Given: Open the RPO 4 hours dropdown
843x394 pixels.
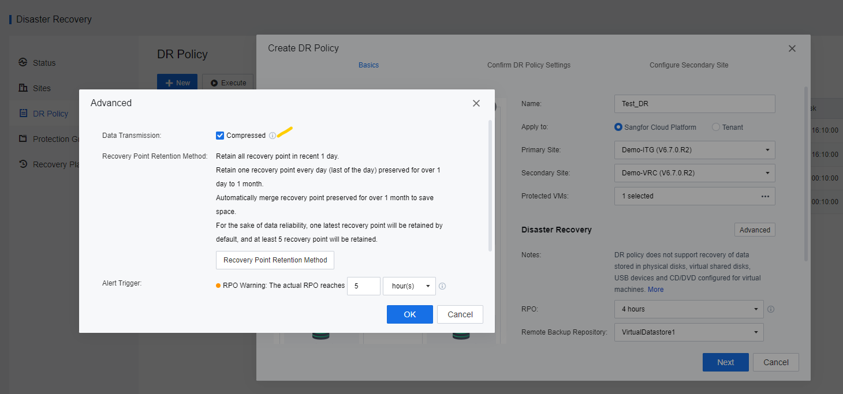Looking at the screenshot, I should click(x=689, y=309).
